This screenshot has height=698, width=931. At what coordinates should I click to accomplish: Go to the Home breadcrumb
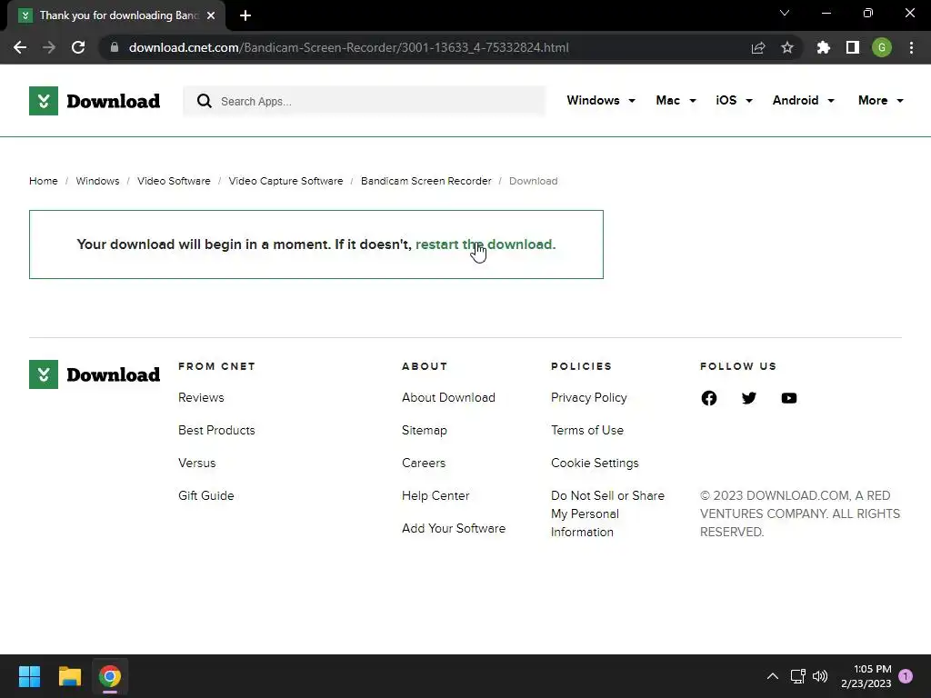point(44,181)
